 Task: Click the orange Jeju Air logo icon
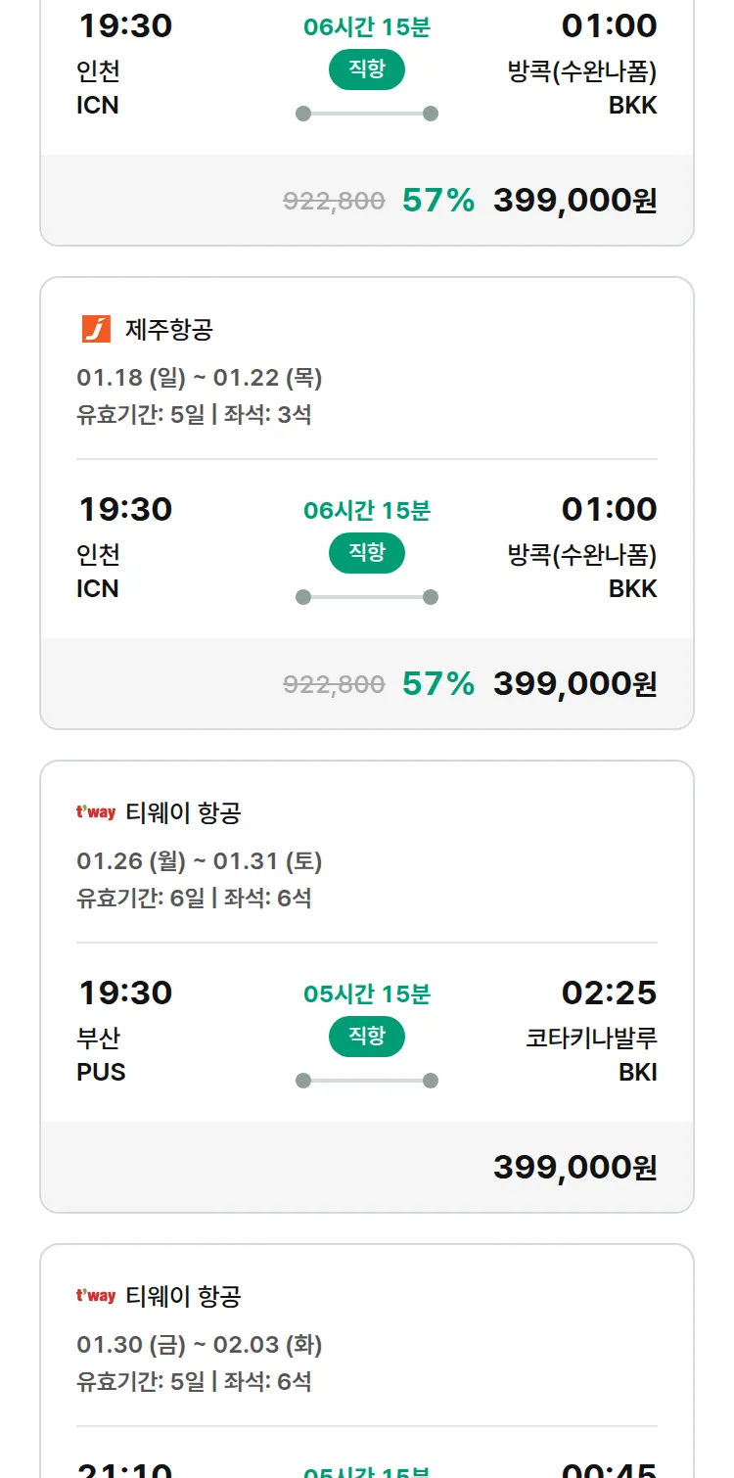(96, 329)
